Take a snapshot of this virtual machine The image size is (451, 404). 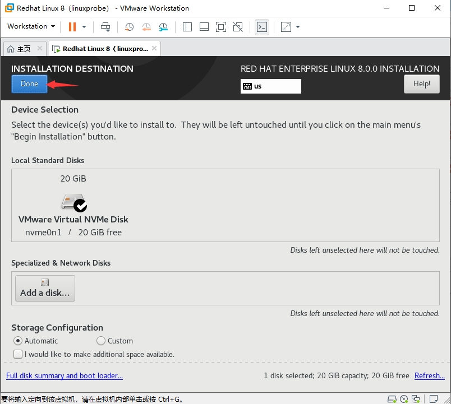tap(129, 27)
